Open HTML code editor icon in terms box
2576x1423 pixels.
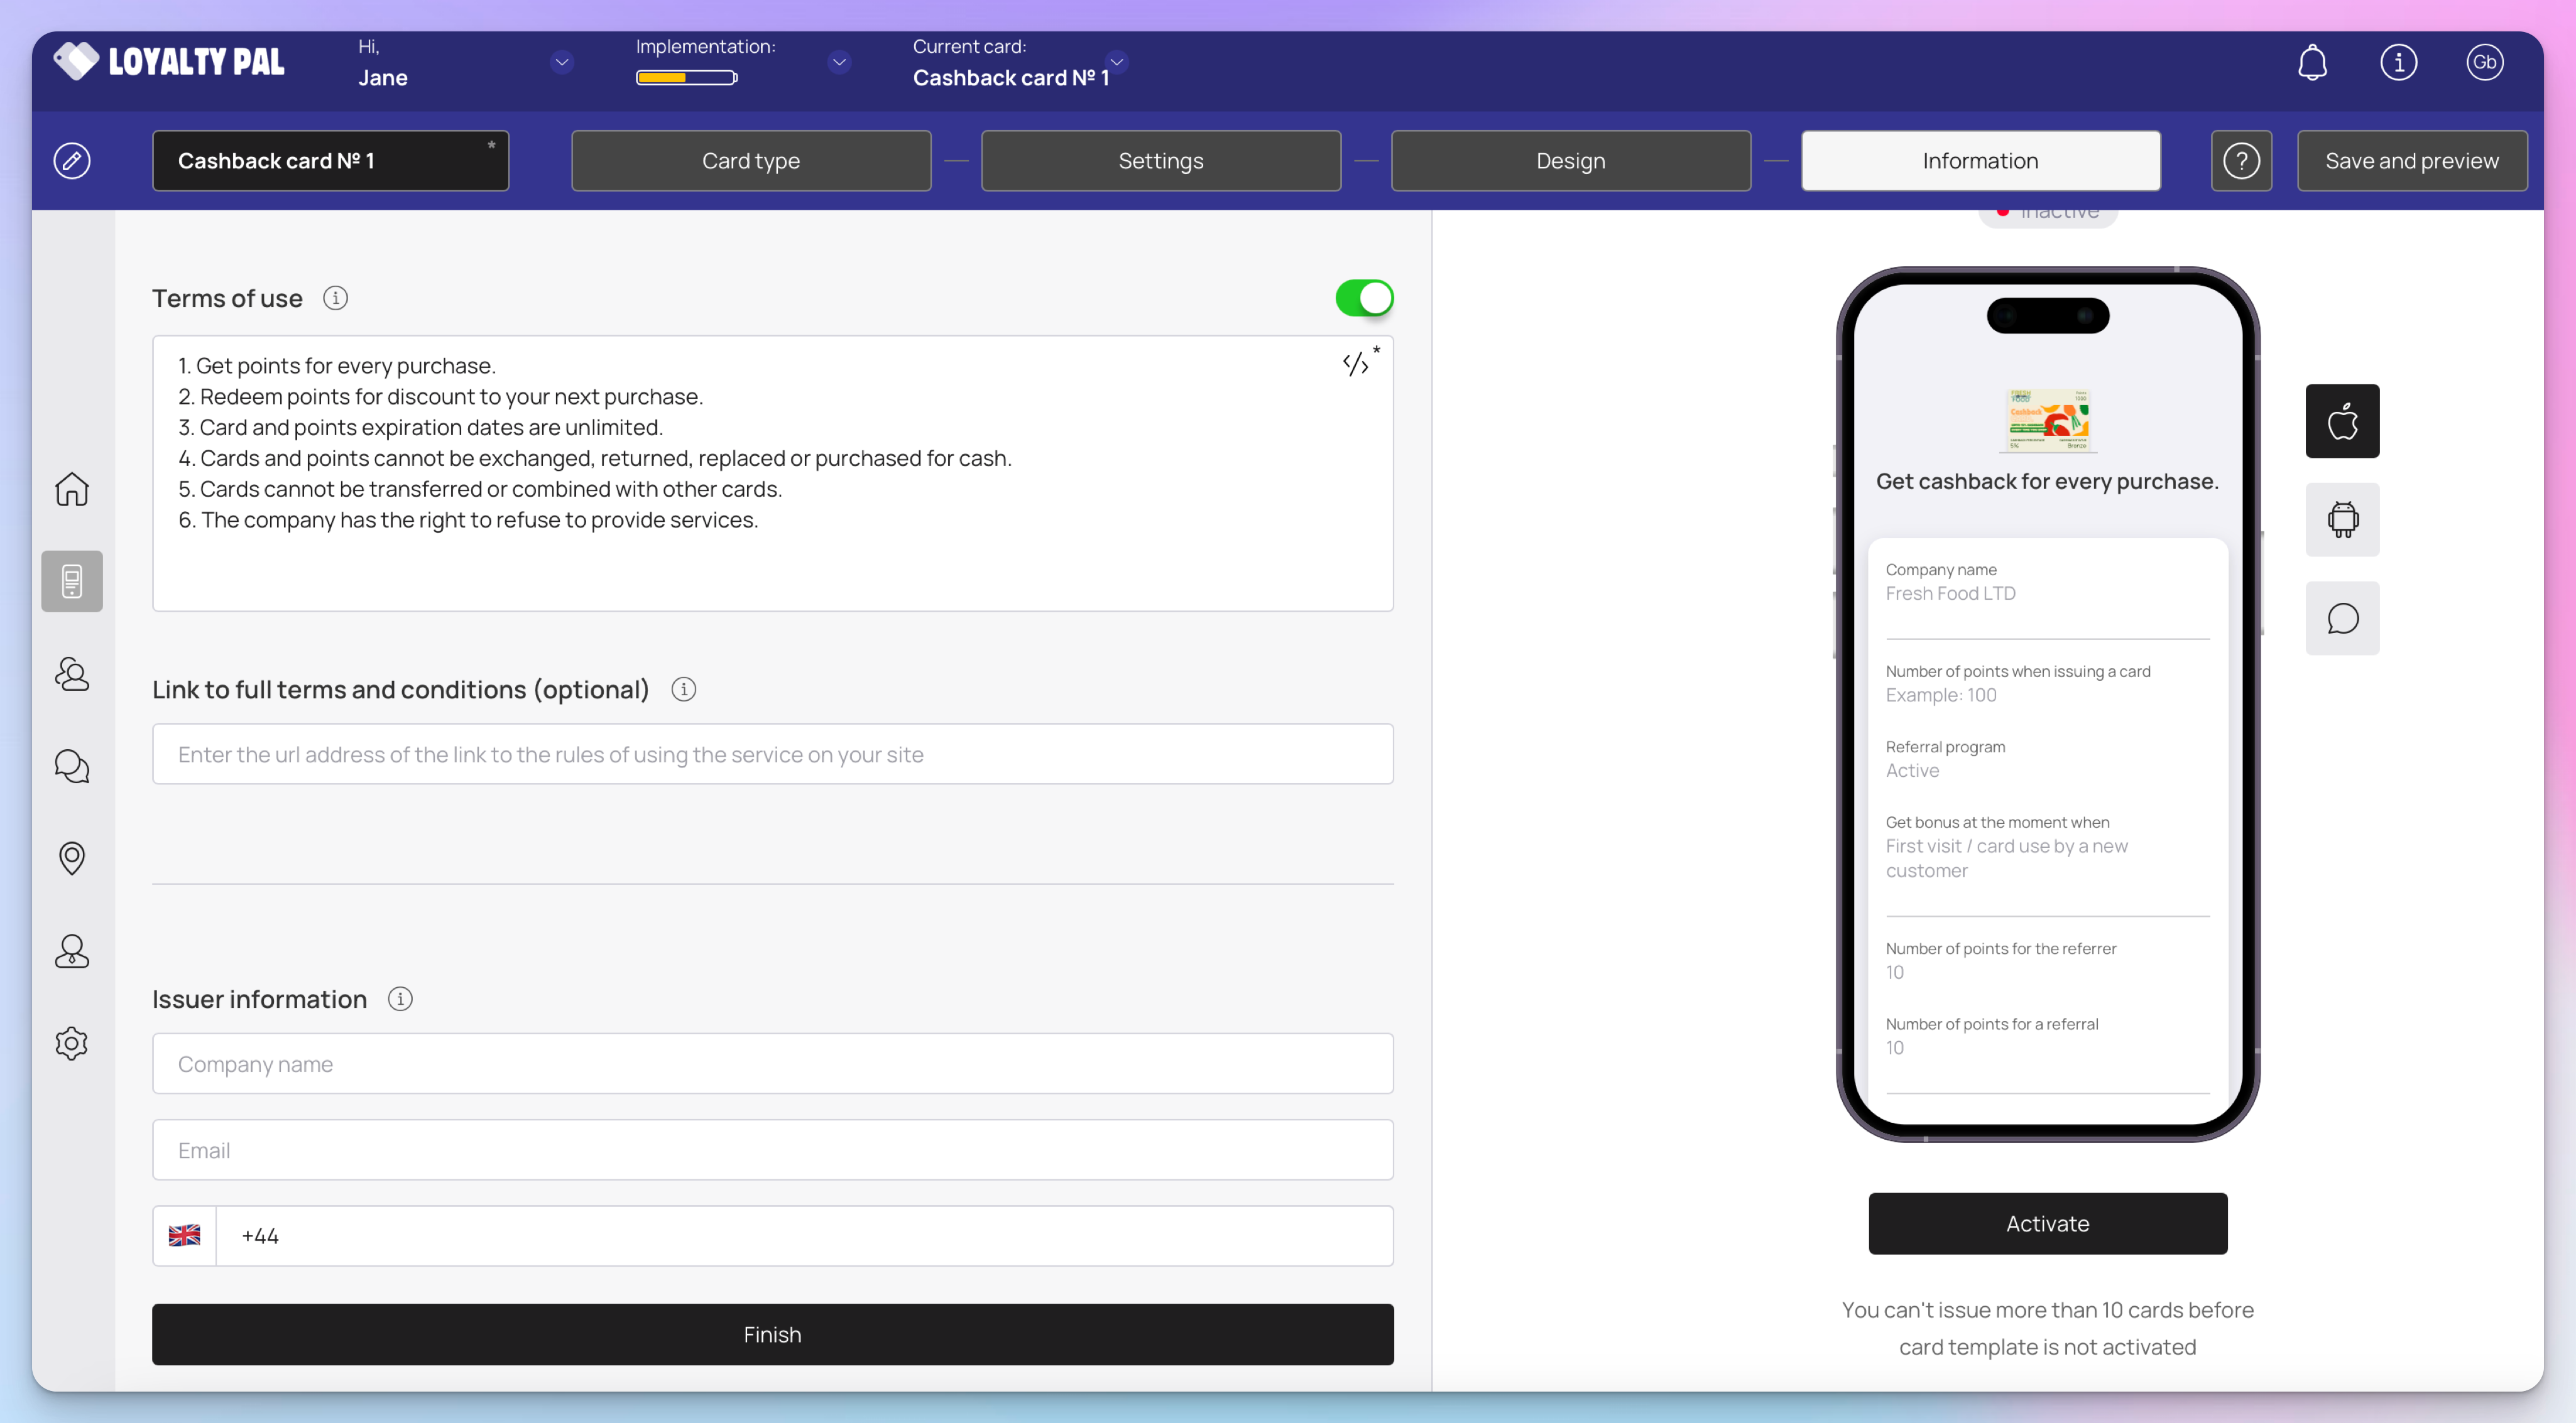(1356, 364)
